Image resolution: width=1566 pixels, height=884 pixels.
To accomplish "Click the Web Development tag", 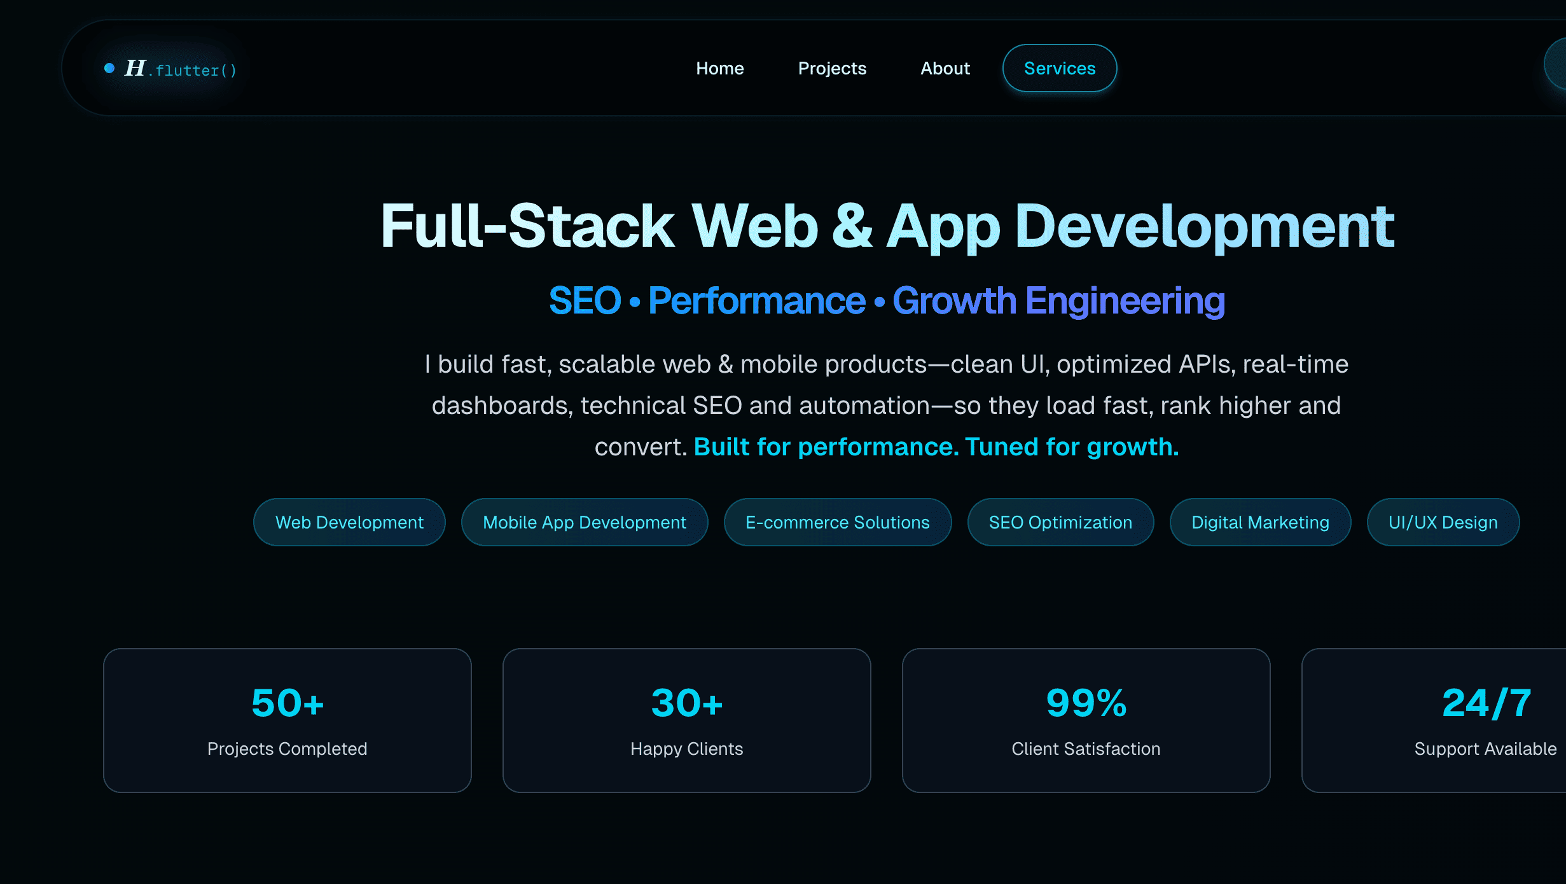I will tap(349, 521).
